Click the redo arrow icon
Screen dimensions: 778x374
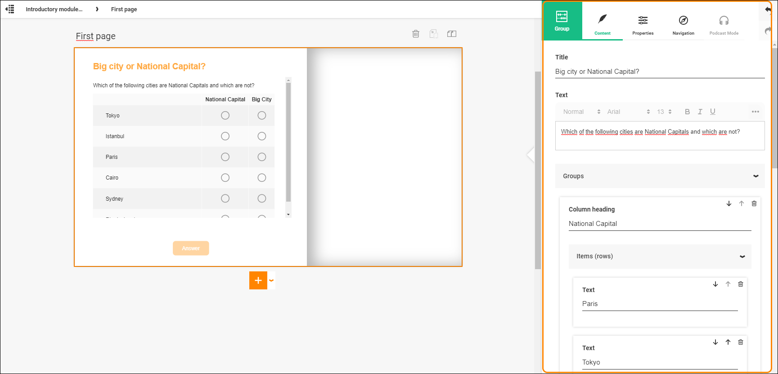768,31
